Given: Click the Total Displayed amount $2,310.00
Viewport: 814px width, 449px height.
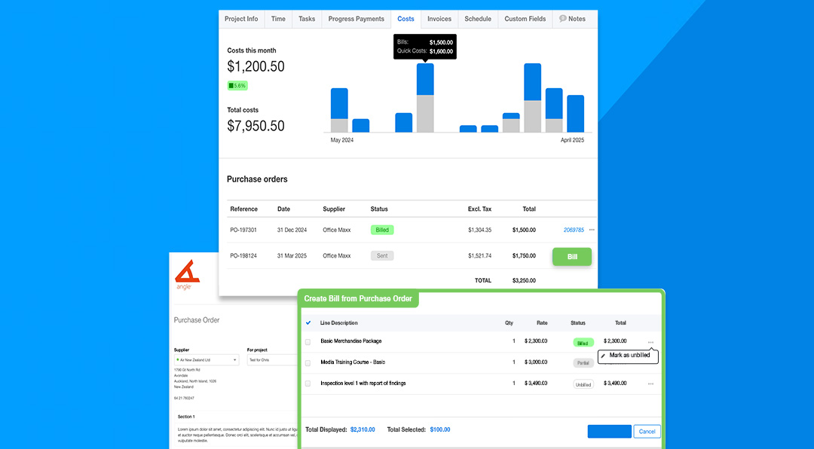Looking at the screenshot, I should pos(363,430).
